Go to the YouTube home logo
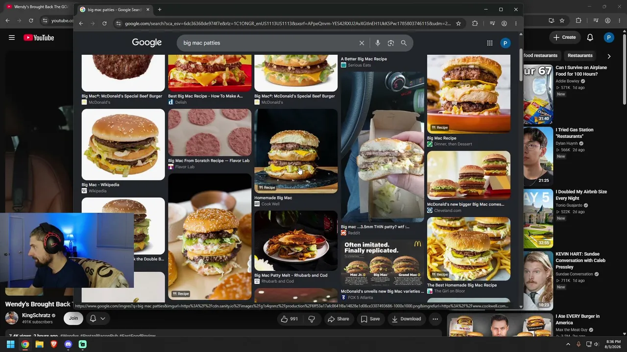Image resolution: width=627 pixels, height=352 pixels. (x=39, y=38)
